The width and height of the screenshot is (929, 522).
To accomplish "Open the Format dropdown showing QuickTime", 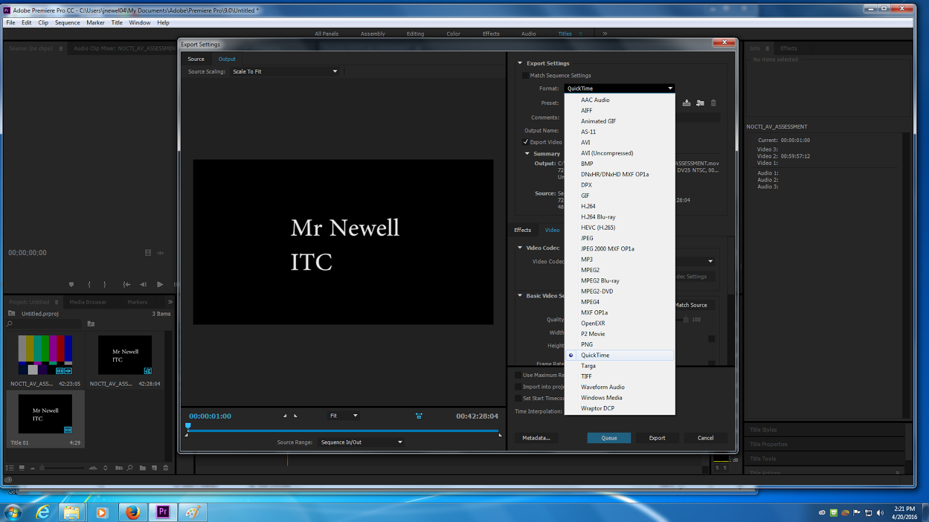I will click(620, 88).
